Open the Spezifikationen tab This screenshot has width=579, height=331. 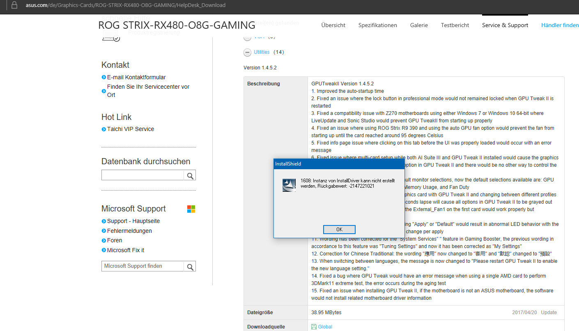pos(378,25)
